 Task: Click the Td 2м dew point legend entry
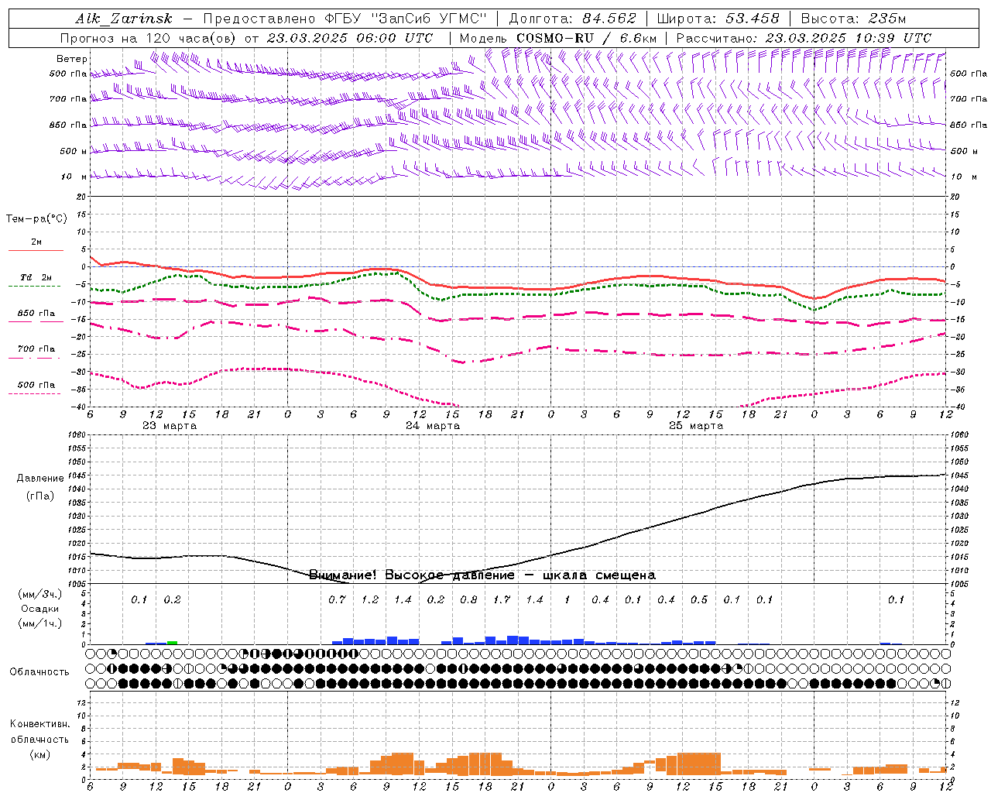36,277
